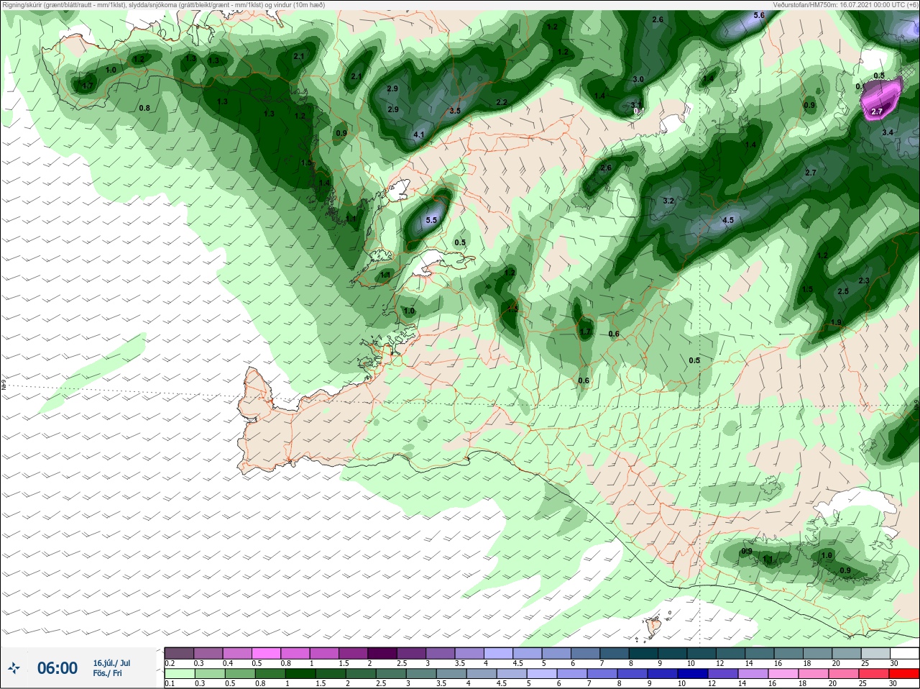
Task: Click the 5.5 precipitation value on the map
Action: click(x=431, y=221)
